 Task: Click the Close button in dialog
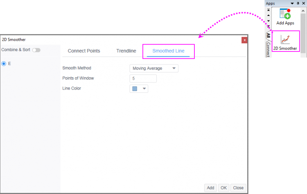(238, 188)
